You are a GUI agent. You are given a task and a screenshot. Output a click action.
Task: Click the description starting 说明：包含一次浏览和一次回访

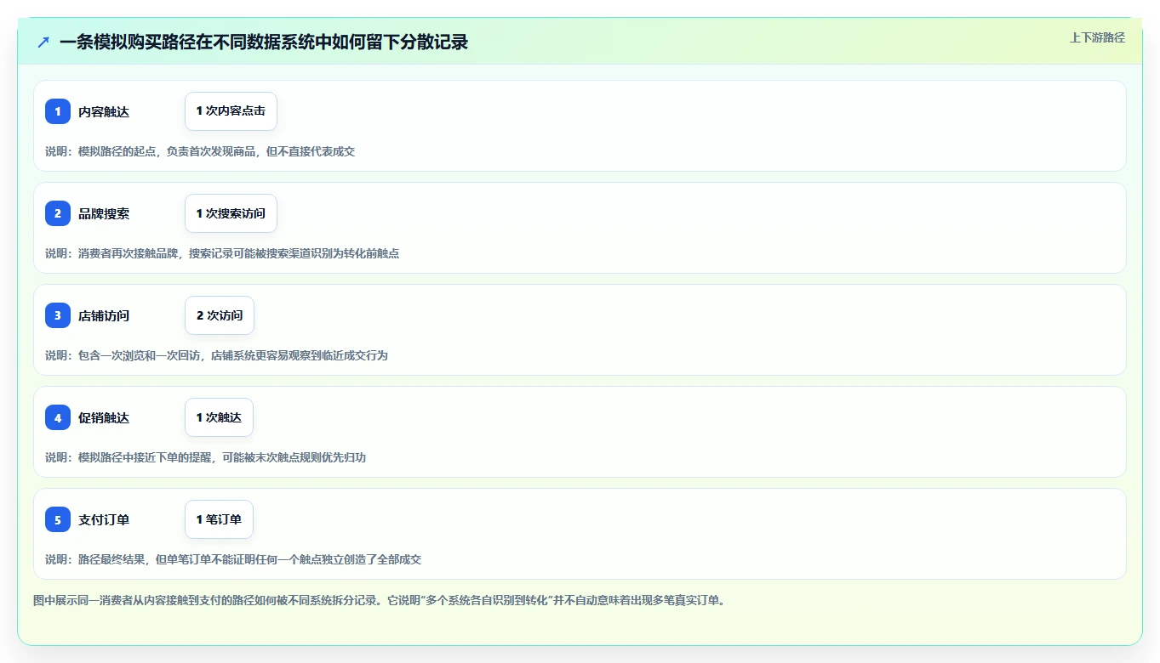click(x=216, y=355)
